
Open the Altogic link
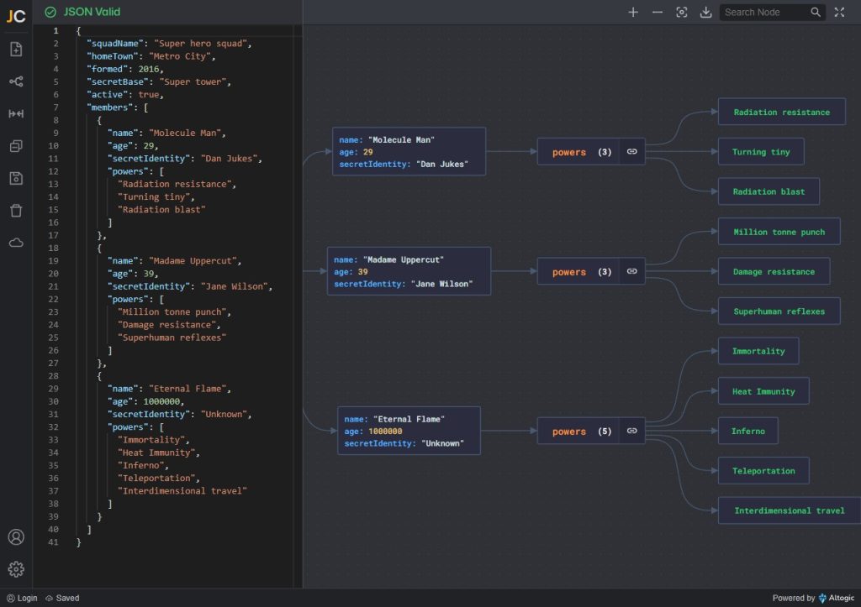[837, 599]
